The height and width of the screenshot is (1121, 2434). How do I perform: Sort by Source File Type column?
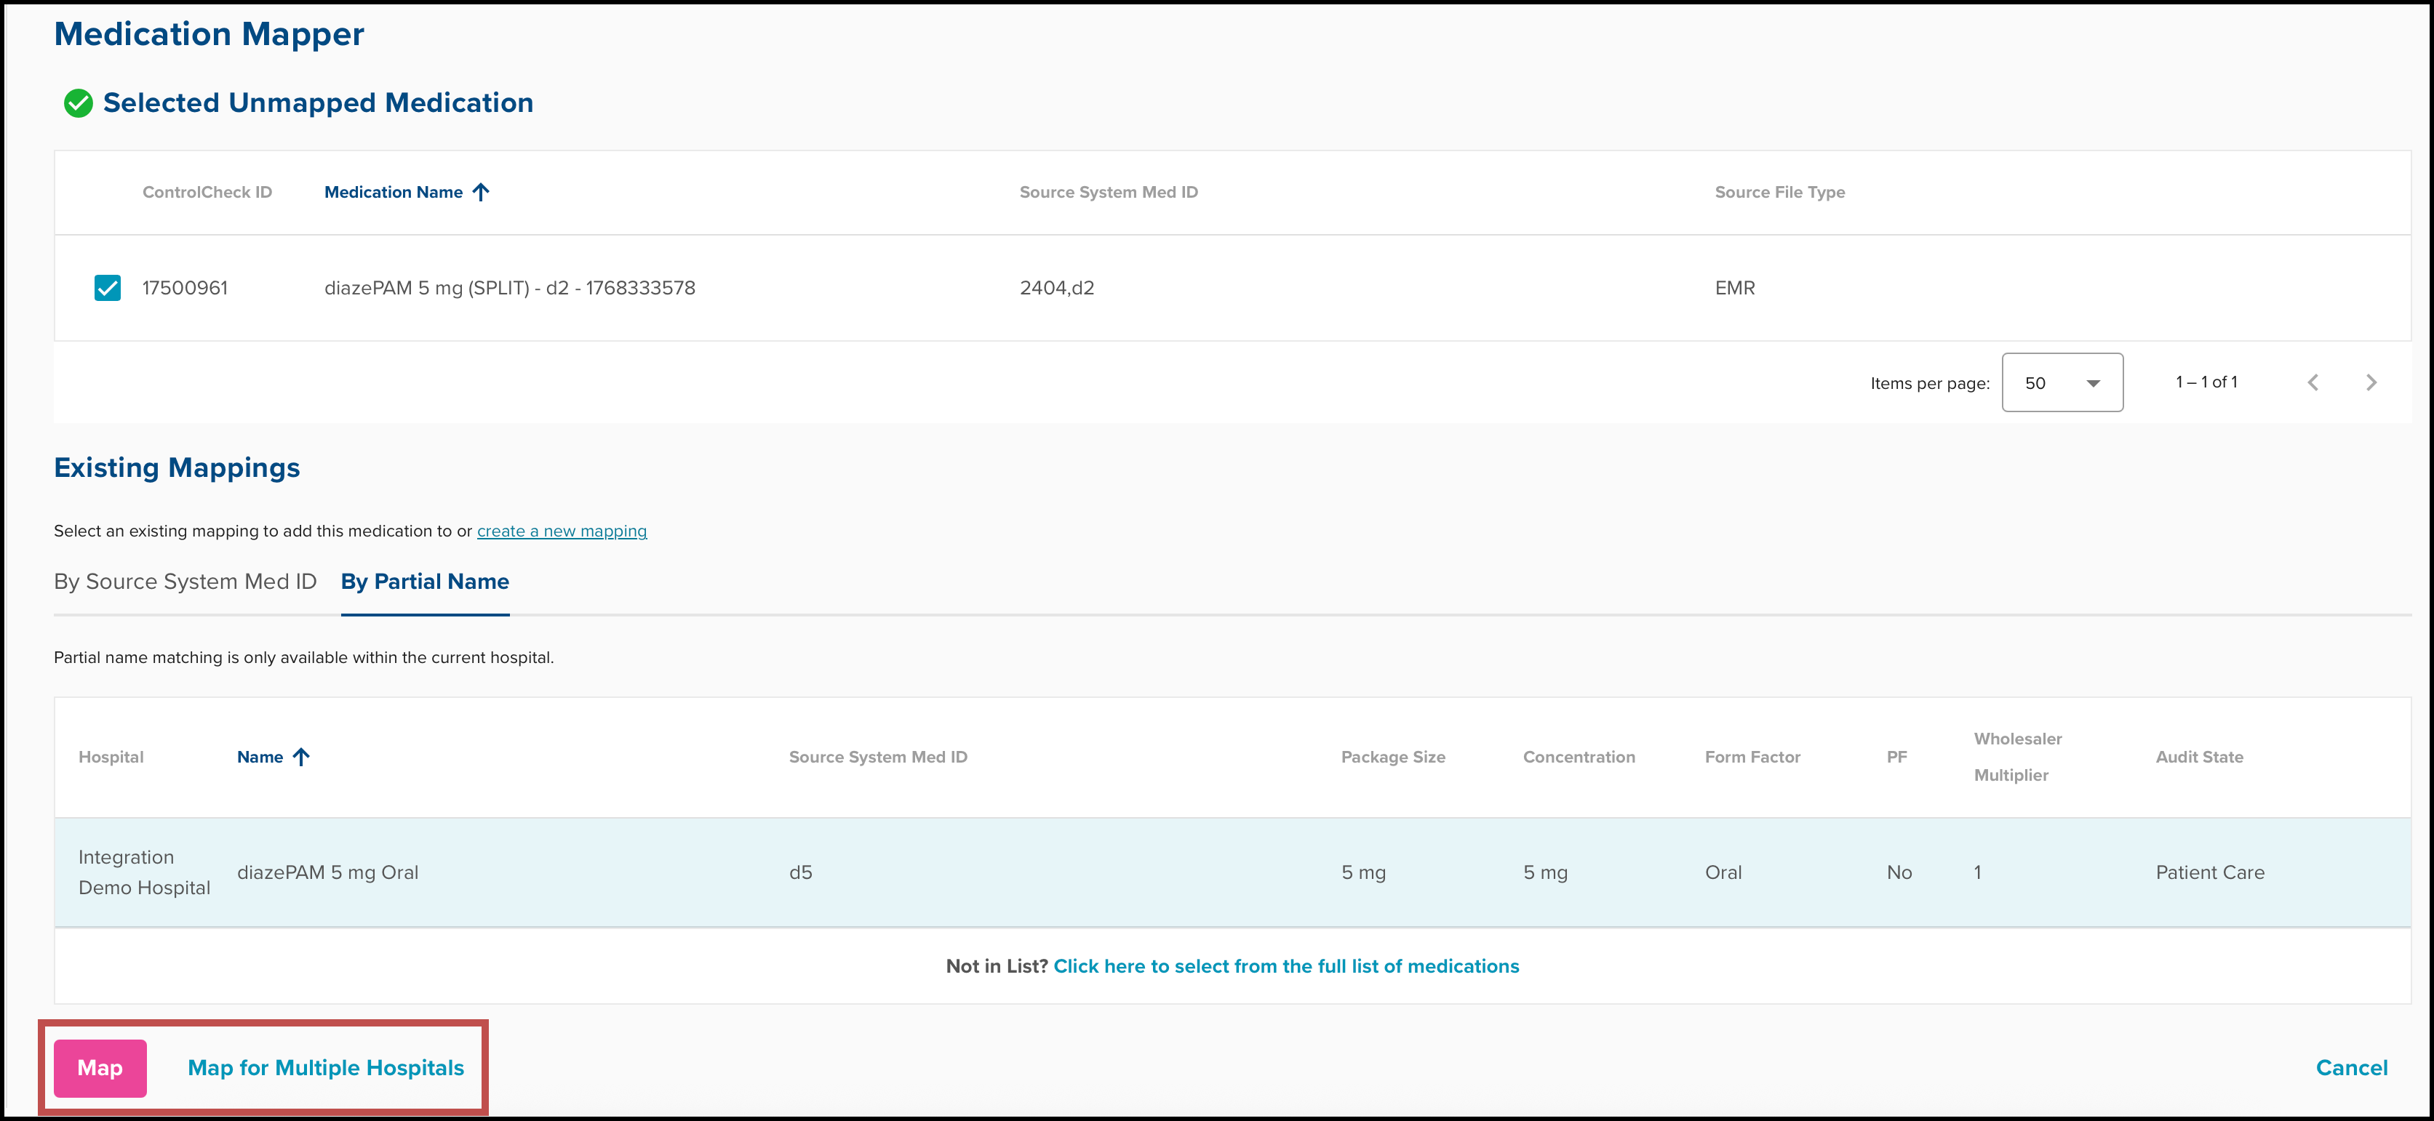(1779, 193)
